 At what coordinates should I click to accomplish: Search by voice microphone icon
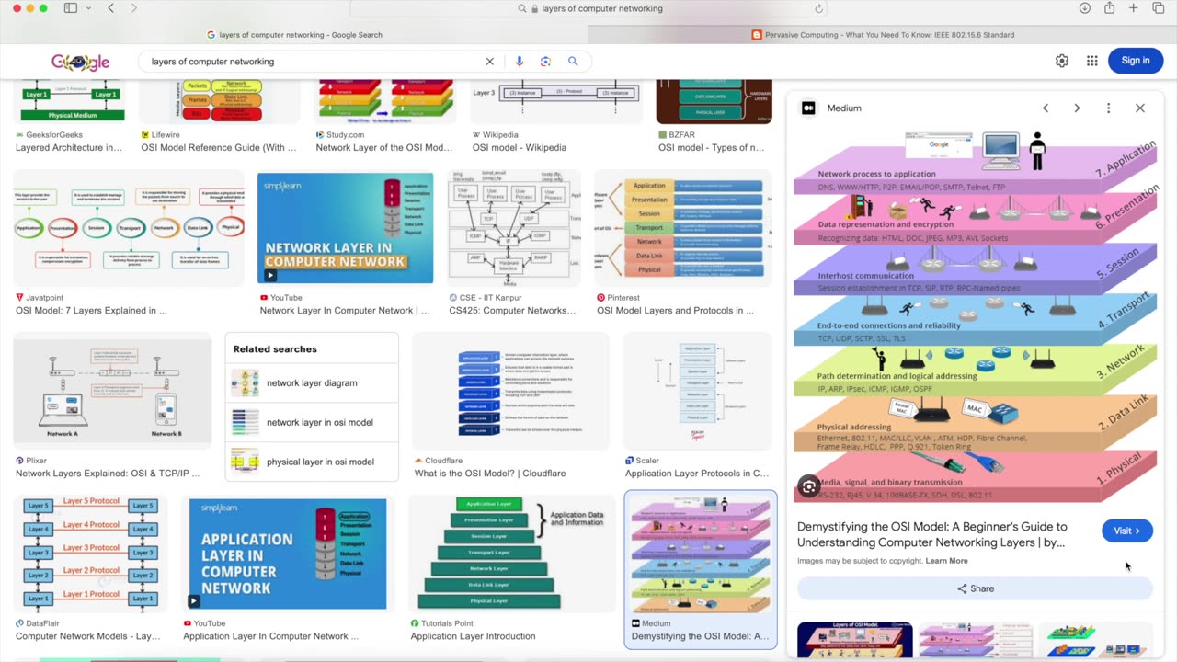[x=519, y=62]
